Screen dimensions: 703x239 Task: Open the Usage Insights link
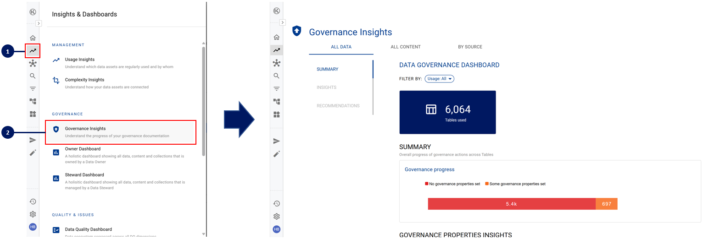pyautogui.click(x=80, y=60)
